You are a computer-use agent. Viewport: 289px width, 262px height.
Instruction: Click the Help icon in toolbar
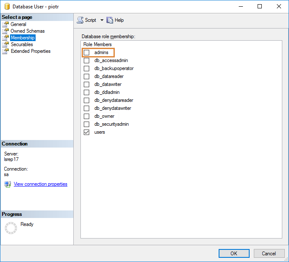pyautogui.click(x=110, y=20)
